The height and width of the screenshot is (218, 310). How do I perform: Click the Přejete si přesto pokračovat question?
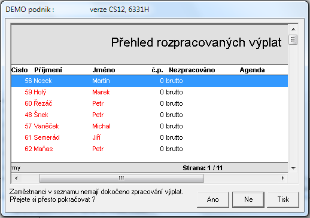point(53,199)
